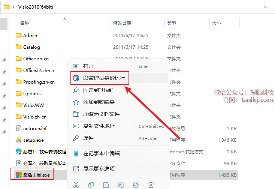Screen dimensions: 275x189
Task: Click the 99 KB size cell
Action: point(230,163)
